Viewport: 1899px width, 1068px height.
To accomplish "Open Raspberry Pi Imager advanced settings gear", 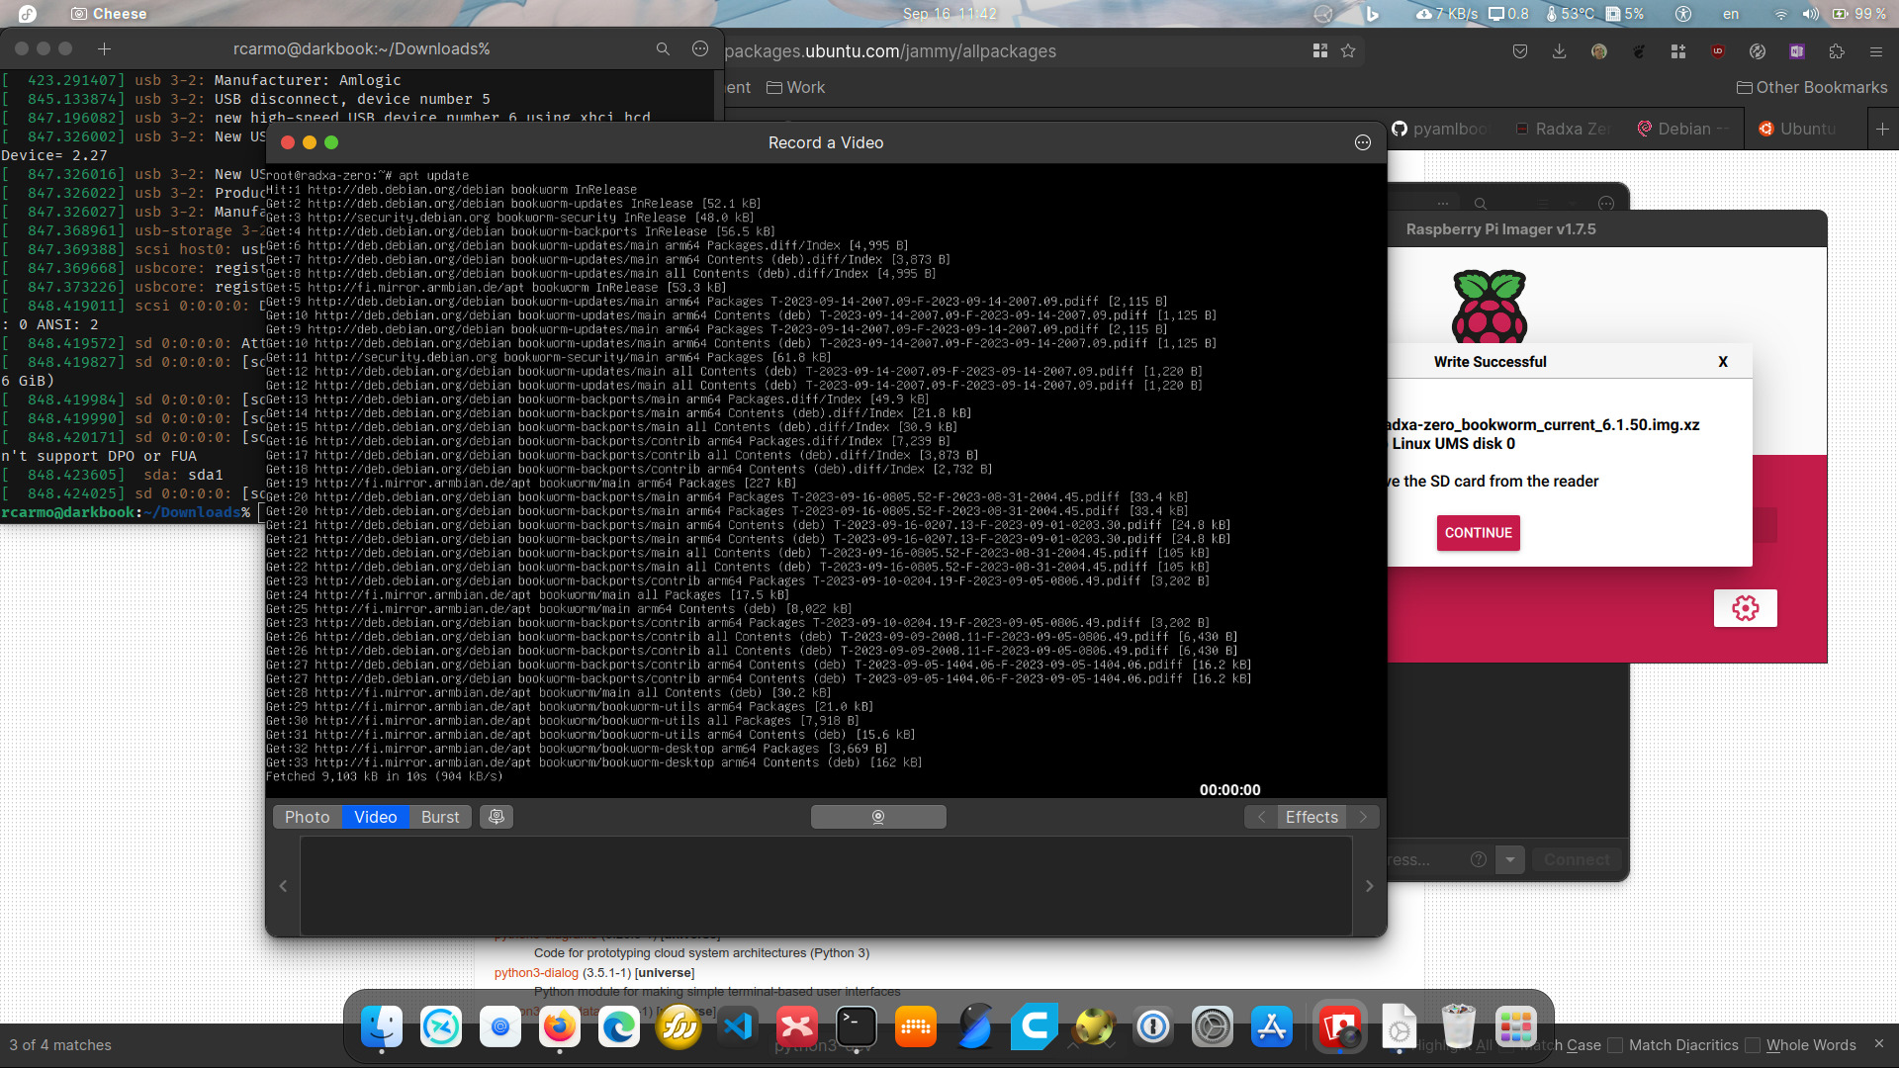I will (x=1746, y=608).
